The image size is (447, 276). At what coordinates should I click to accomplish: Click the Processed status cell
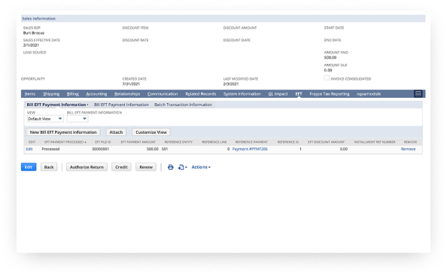click(x=50, y=149)
